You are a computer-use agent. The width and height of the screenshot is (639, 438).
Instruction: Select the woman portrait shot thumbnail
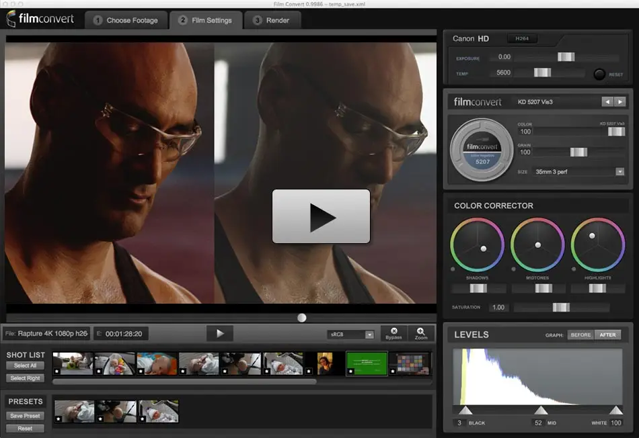pos(324,363)
